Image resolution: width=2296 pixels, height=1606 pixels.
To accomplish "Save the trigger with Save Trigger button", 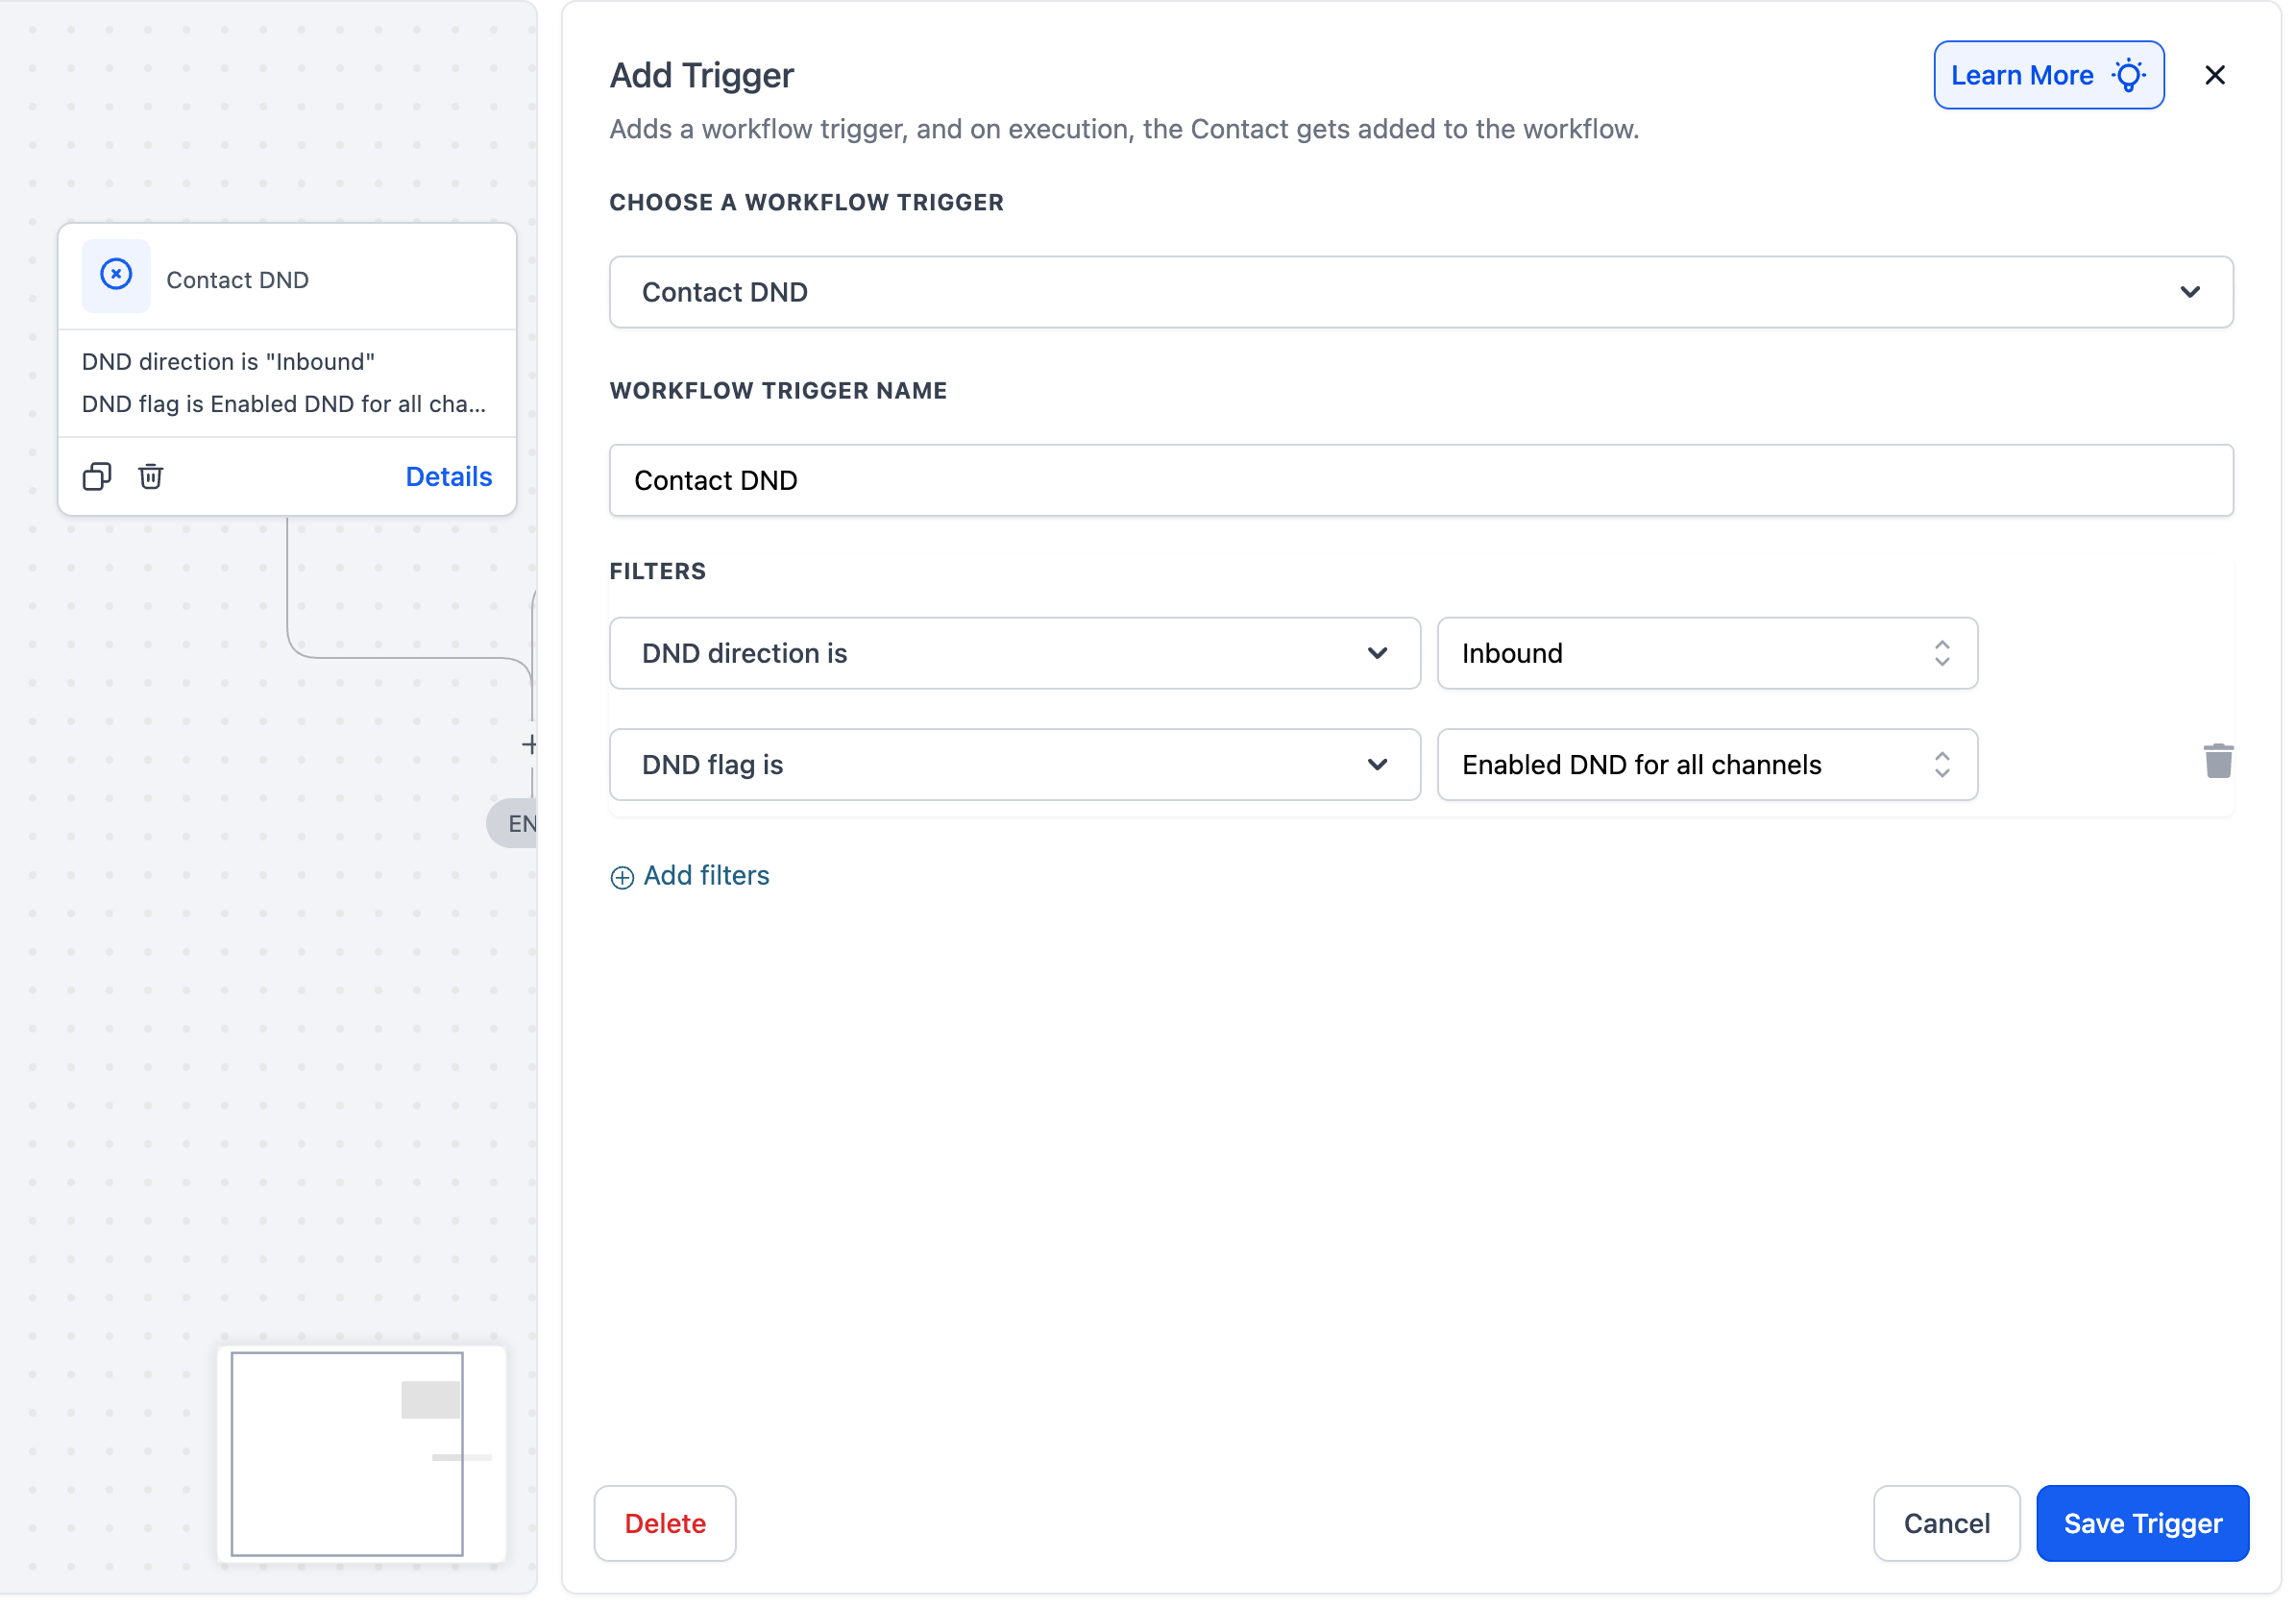I will pyautogui.click(x=2142, y=1523).
